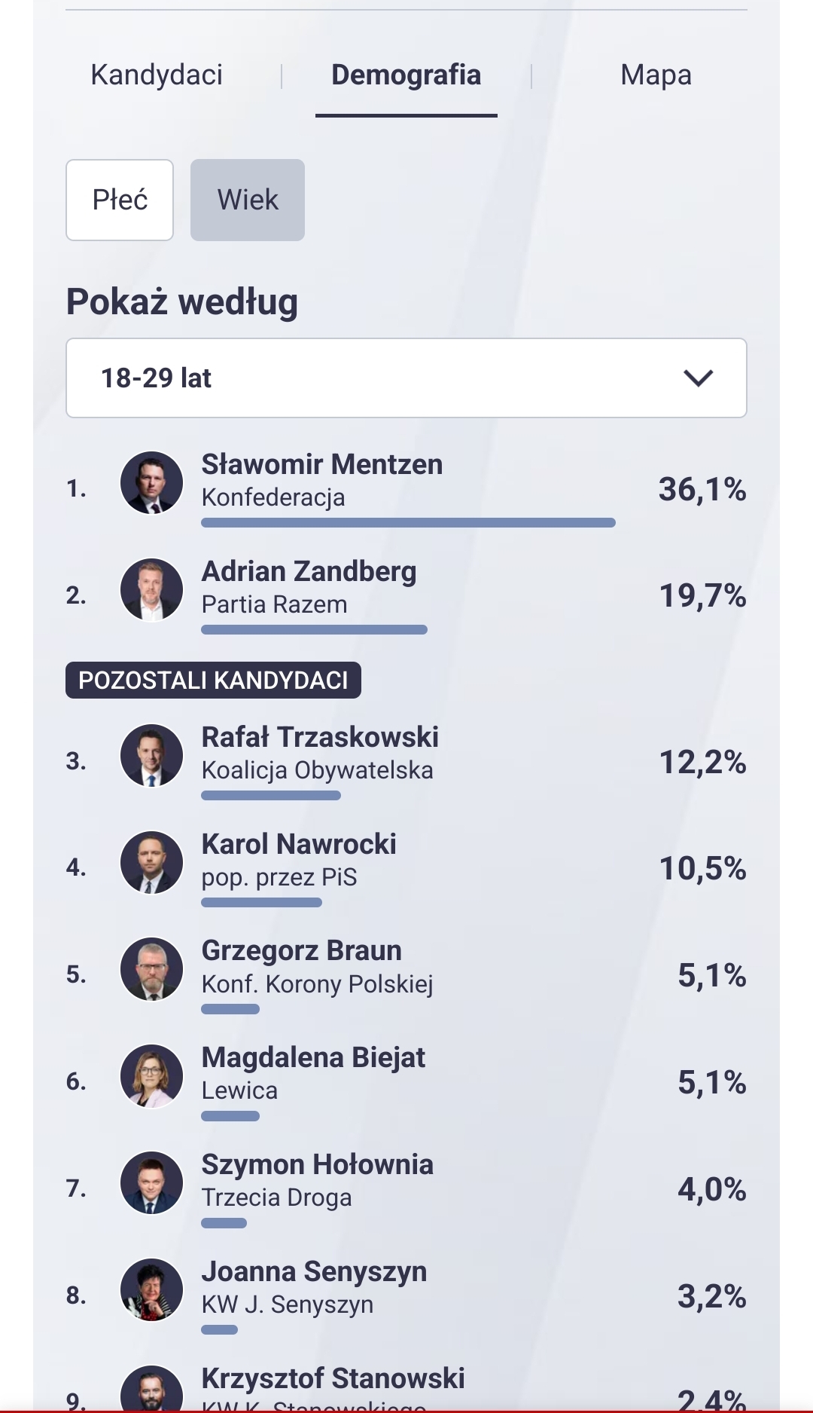This screenshot has height=1413, width=813.
Task: Select the Wiek filter button
Action: (248, 200)
